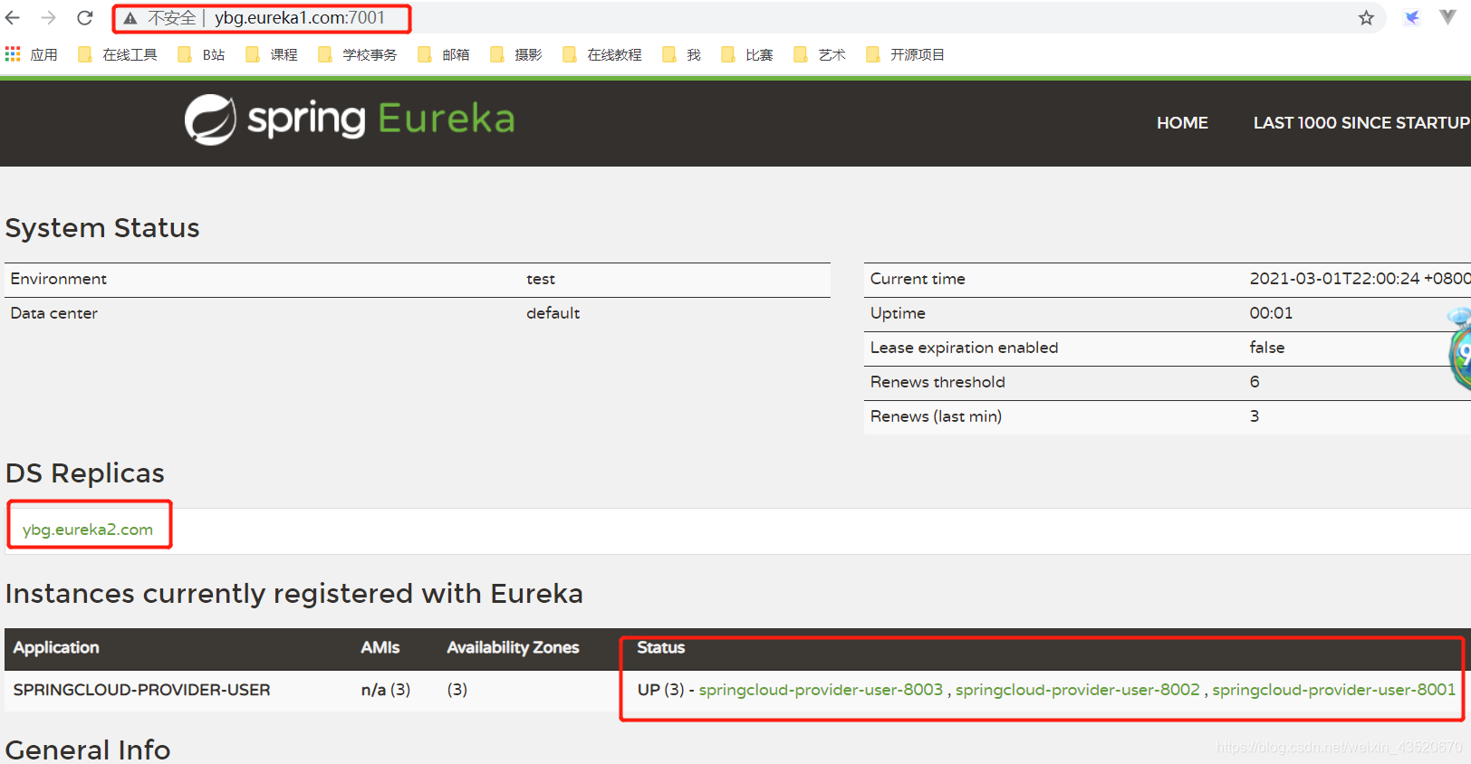Open the 课程 bookmark folder
The width and height of the screenshot is (1471, 764).
tap(272, 54)
